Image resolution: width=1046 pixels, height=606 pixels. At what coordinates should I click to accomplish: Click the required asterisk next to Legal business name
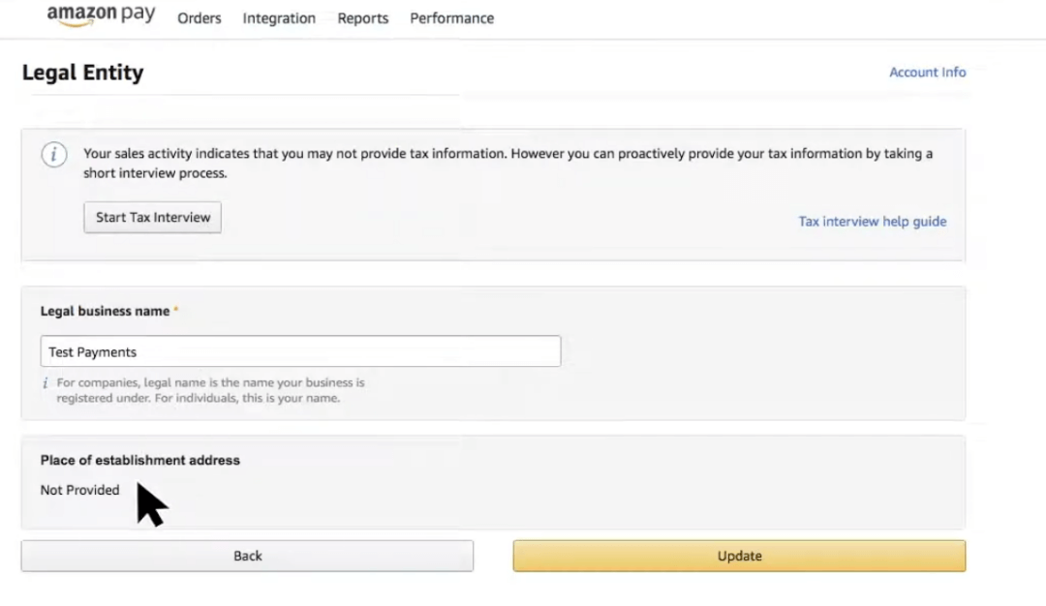click(176, 308)
